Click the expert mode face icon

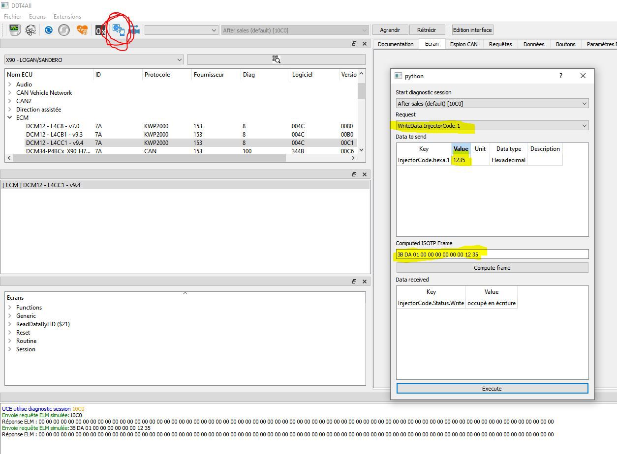pos(31,30)
